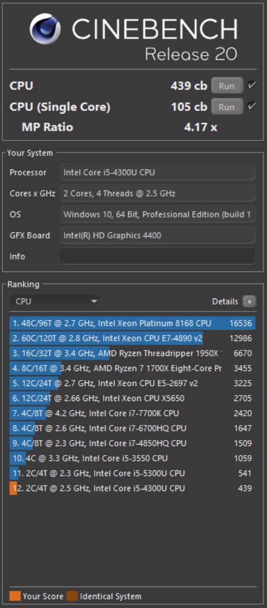
Task: Select the GFX Board field
Action: click(x=157, y=235)
